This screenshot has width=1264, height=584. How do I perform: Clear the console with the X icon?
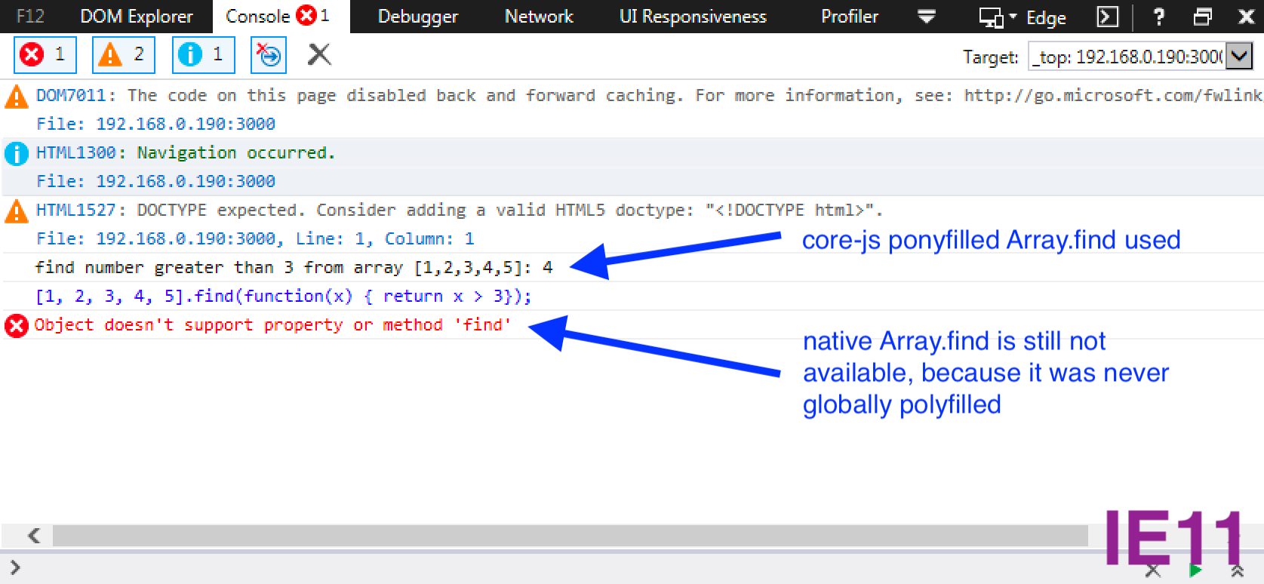(x=319, y=54)
